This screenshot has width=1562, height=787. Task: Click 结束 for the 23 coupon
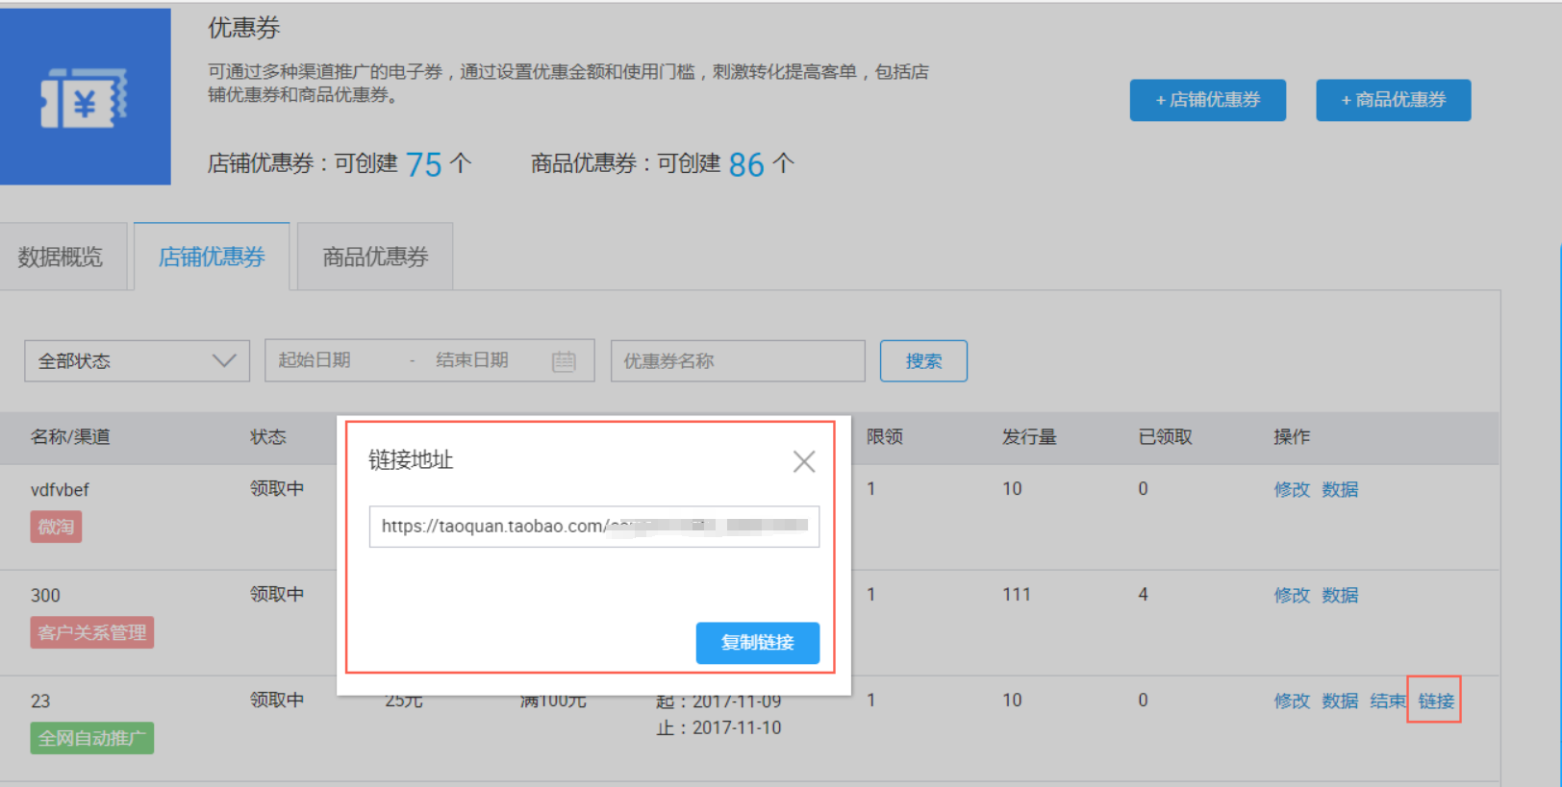pos(1388,701)
